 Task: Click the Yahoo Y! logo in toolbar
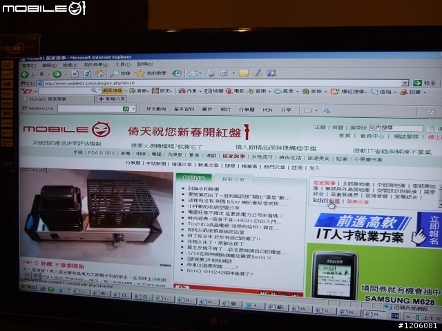coord(26,91)
